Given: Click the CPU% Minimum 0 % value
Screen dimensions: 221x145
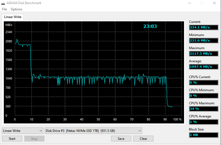Looking at the screenshot, I should (204, 96).
